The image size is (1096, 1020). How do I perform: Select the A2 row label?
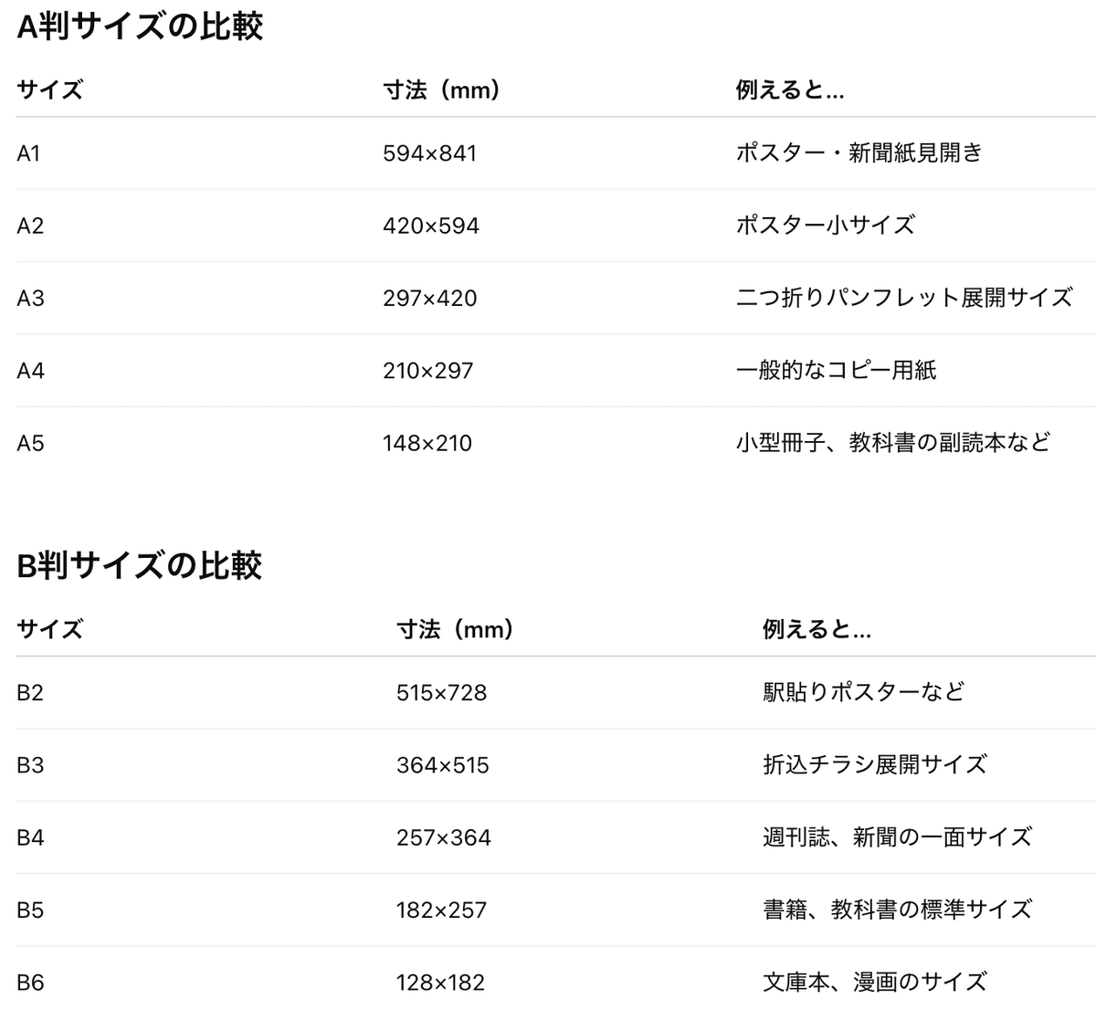click(30, 226)
